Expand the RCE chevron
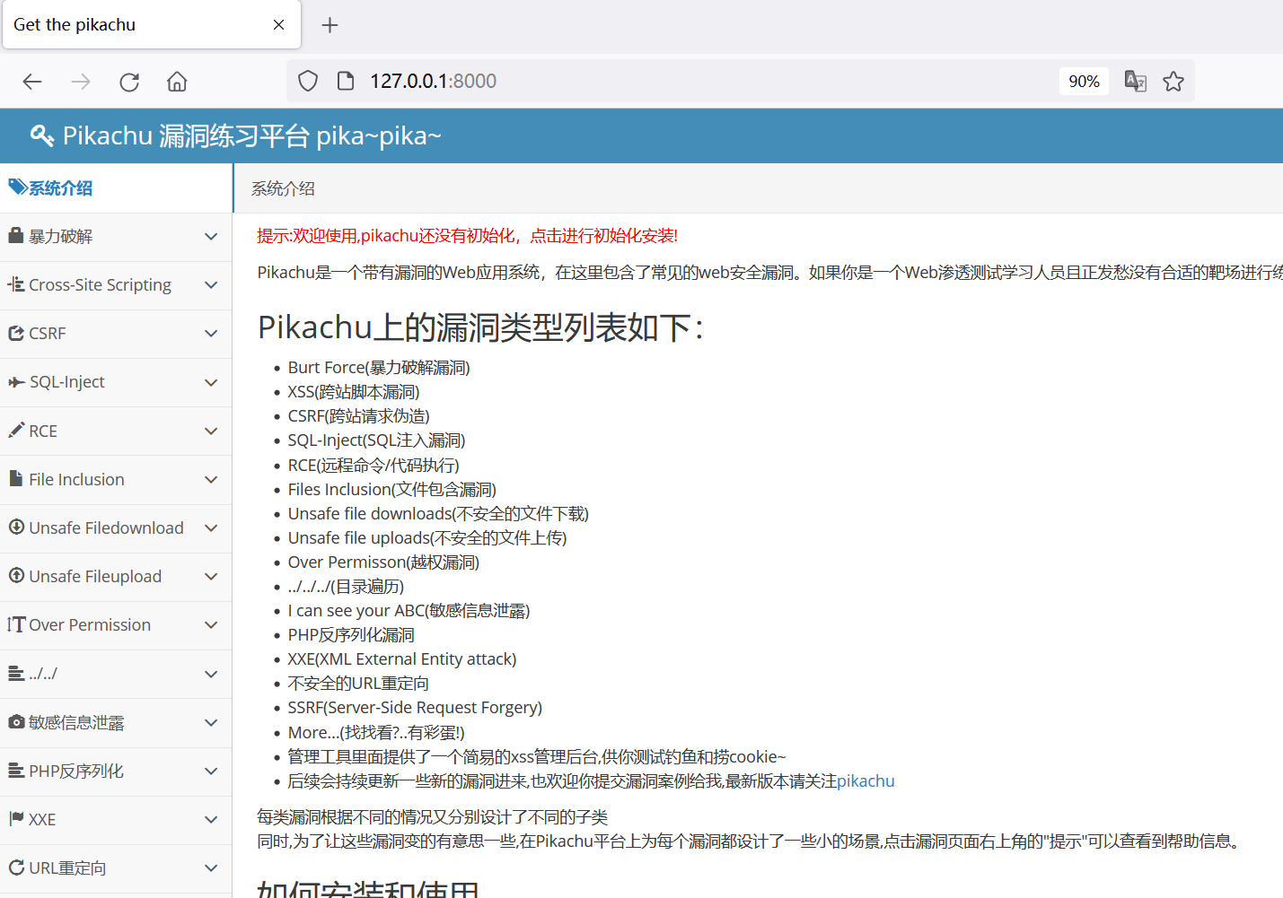The height and width of the screenshot is (898, 1283). (211, 432)
